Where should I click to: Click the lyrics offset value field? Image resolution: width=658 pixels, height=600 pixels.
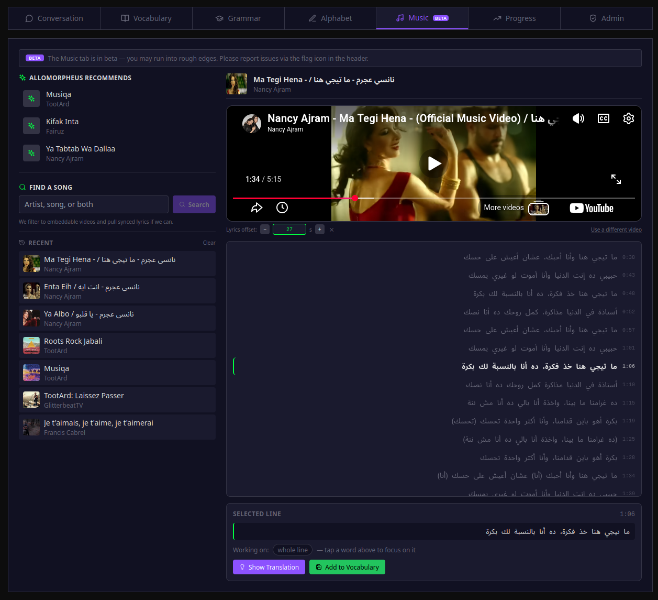[289, 230]
